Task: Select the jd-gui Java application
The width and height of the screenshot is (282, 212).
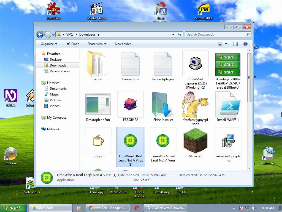Action: click(x=98, y=143)
